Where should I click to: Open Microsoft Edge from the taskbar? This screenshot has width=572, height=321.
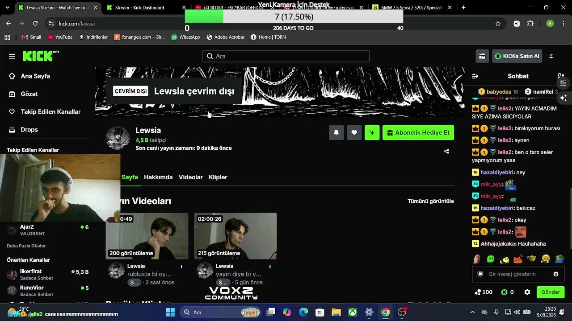click(303, 312)
